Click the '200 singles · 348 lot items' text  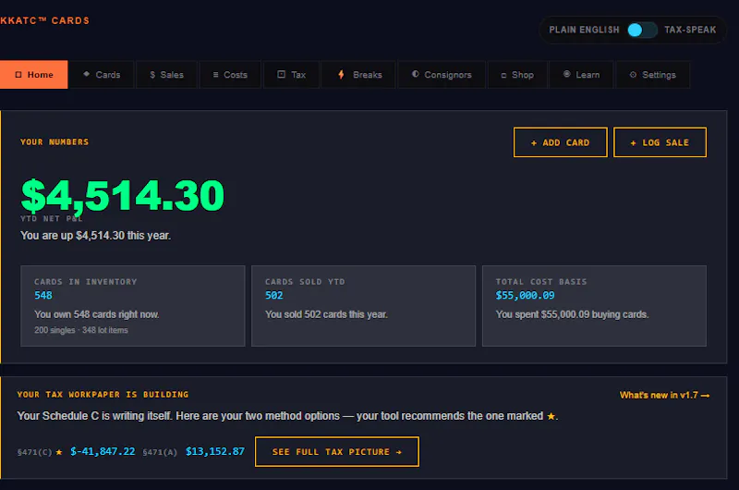click(x=81, y=330)
